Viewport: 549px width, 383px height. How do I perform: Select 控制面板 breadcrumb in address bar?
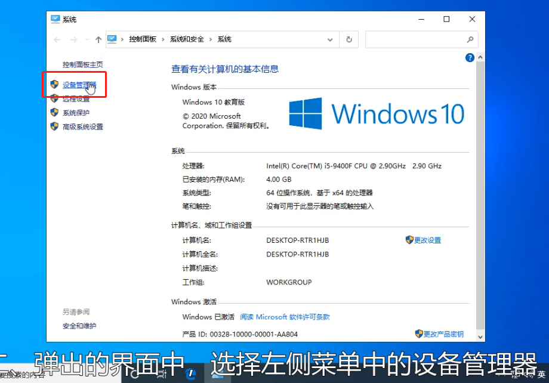pyautogui.click(x=143, y=39)
